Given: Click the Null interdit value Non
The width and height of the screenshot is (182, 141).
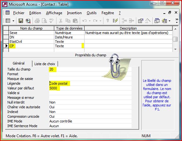Looking at the screenshot, I should coord(90,102).
